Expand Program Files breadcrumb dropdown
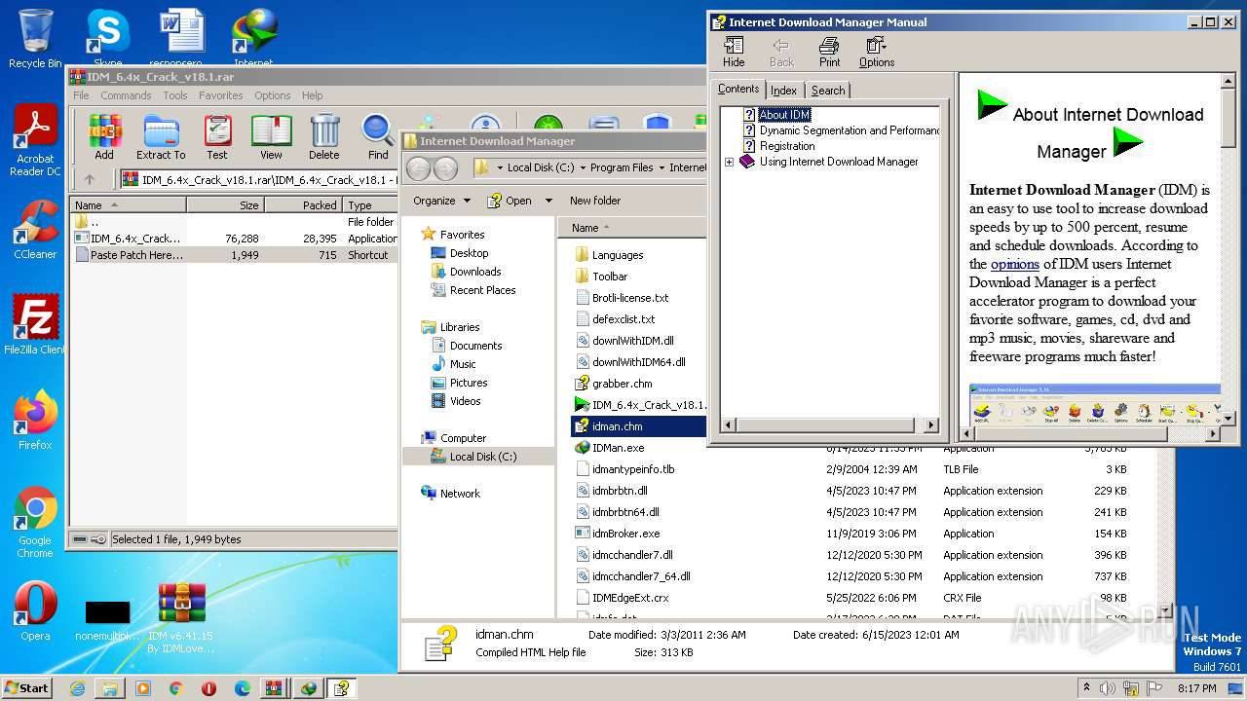Screen dimensions: 1247x701 point(662,167)
